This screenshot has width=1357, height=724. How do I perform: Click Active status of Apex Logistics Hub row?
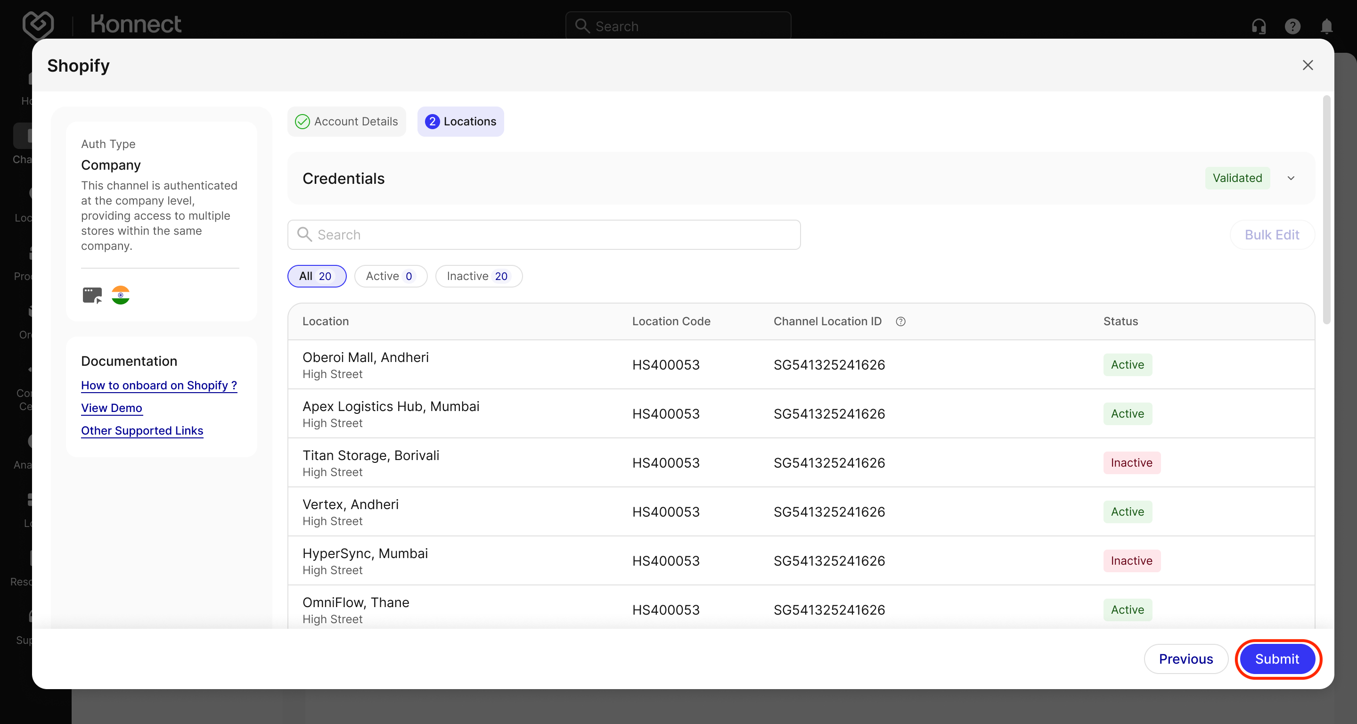coord(1128,414)
